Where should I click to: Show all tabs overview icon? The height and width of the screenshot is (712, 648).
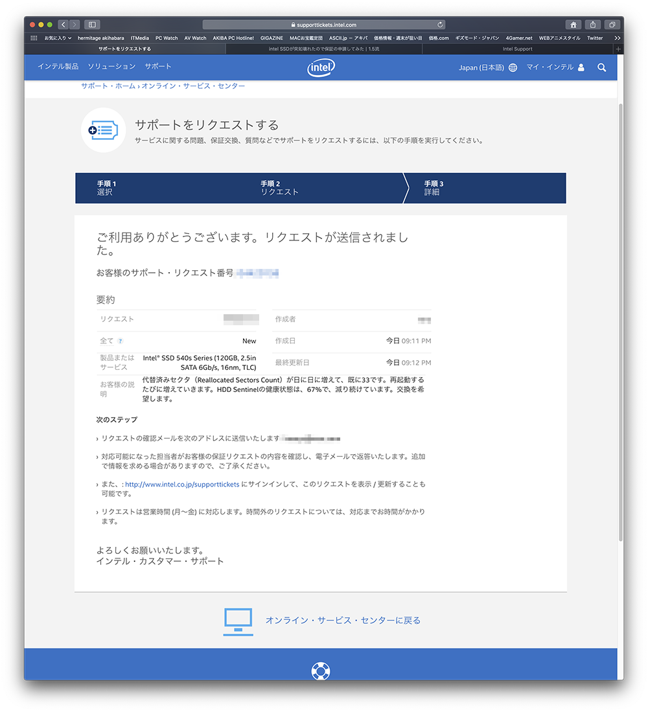[x=612, y=25]
